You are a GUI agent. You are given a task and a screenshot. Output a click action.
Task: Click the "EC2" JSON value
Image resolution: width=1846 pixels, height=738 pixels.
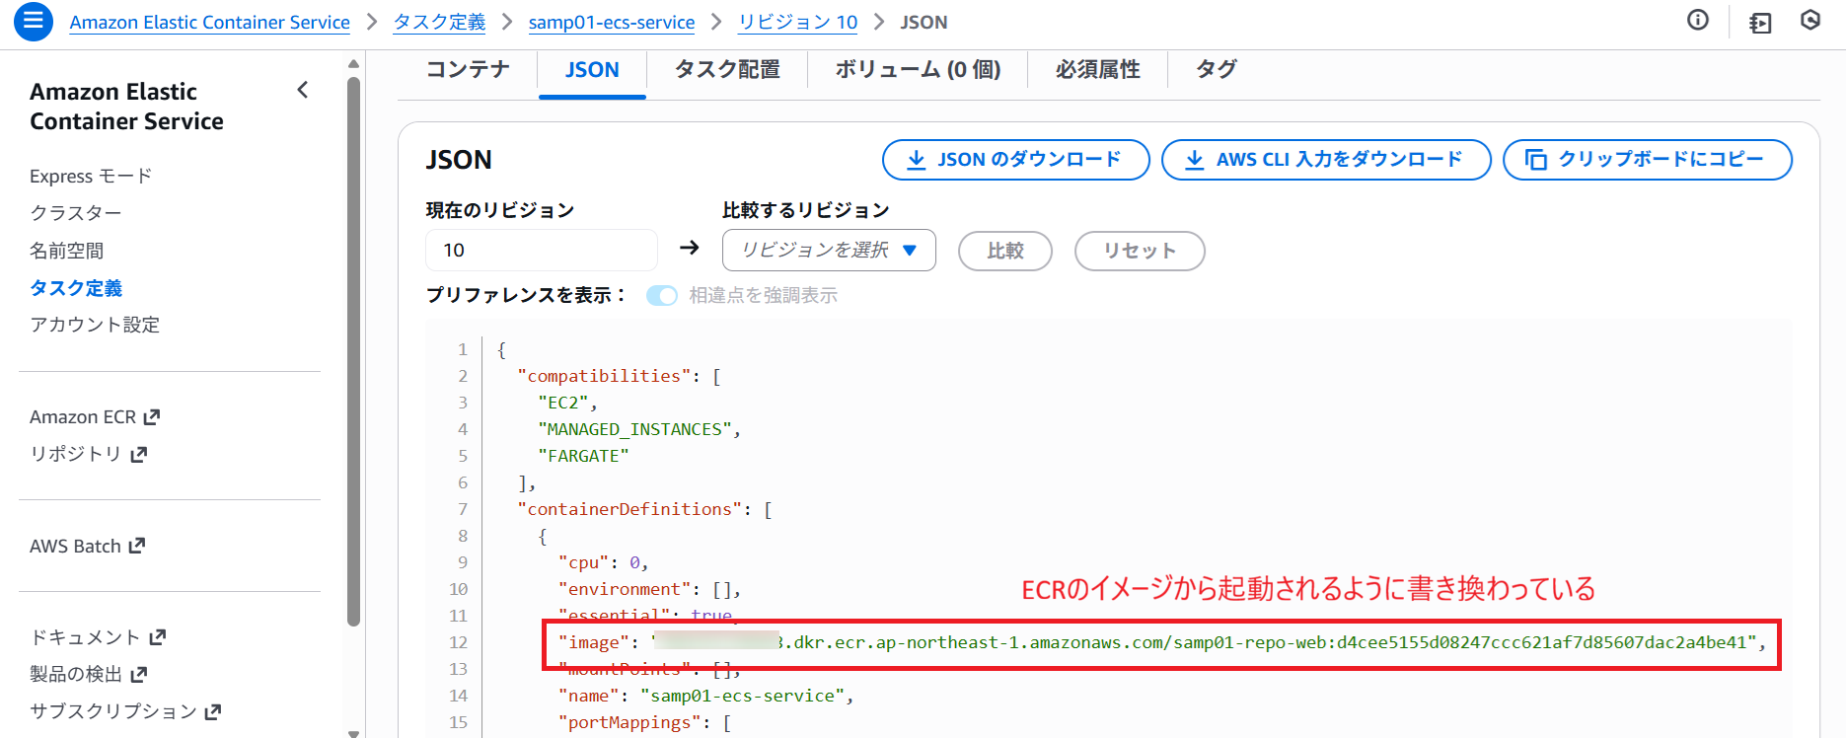click(x=562, y=403)
